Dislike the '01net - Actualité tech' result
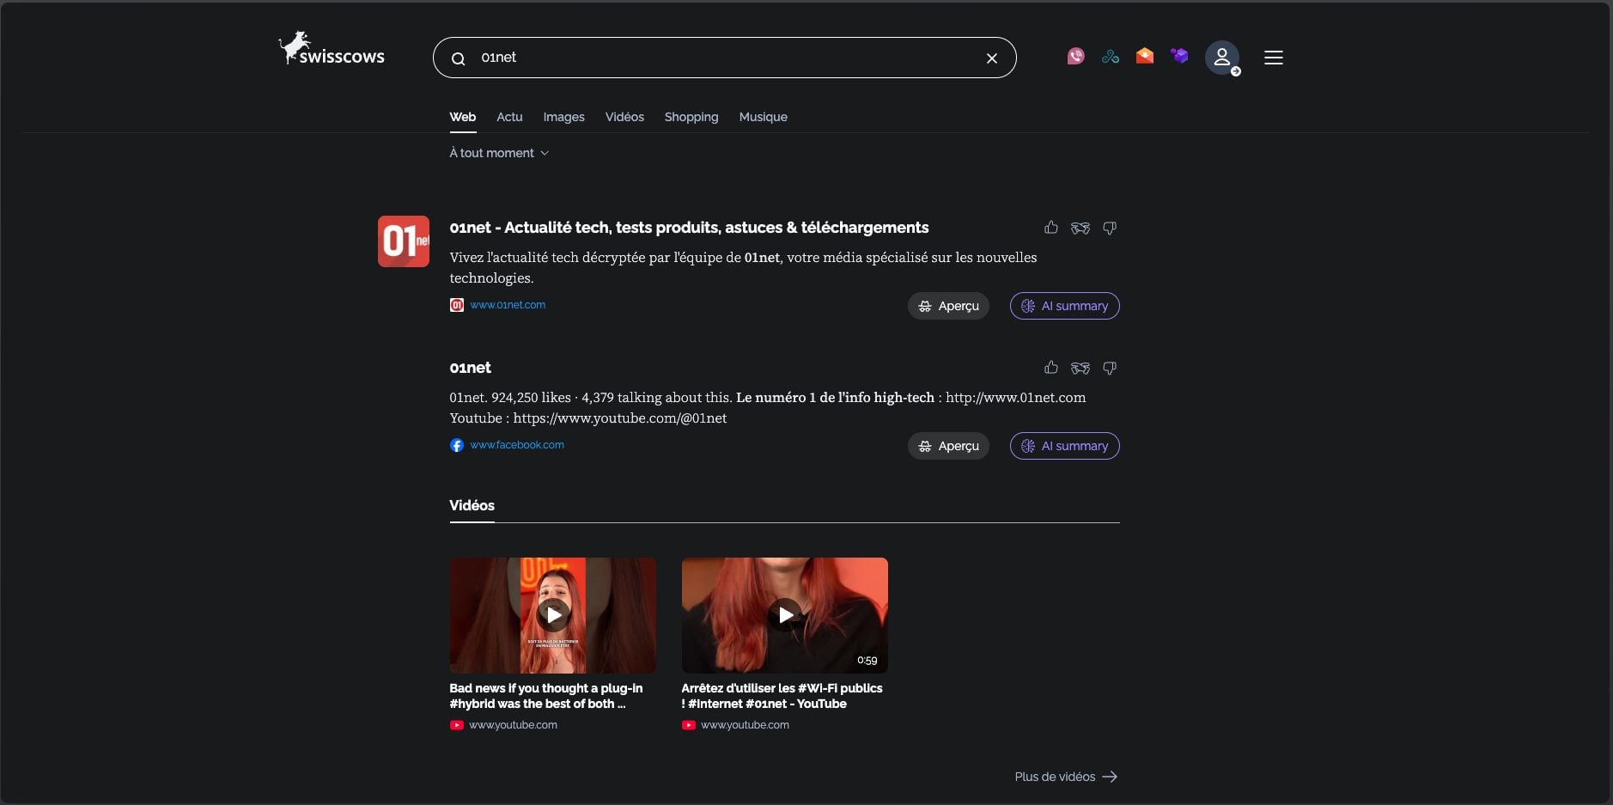1613x805 pixels. tap(1110, 228)
